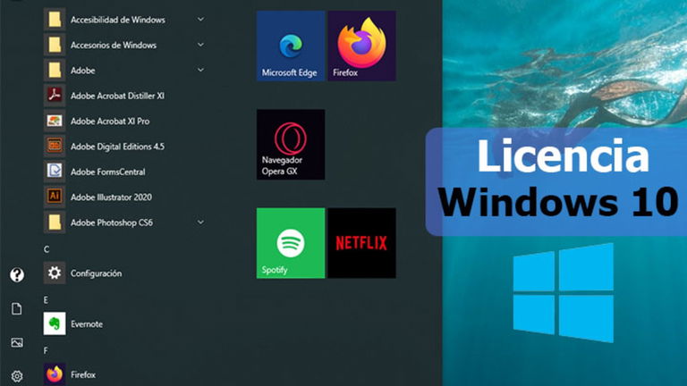
Task: Expand Accesibilidad de Windows chevron
Action: [x=200, y=20]
